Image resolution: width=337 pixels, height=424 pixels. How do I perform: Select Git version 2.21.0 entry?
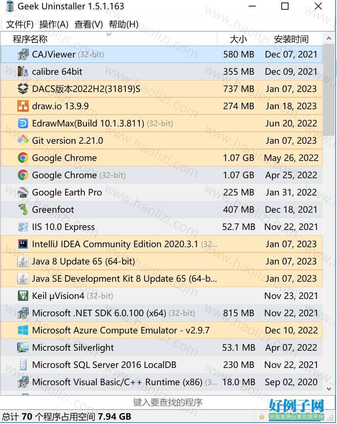68,140
